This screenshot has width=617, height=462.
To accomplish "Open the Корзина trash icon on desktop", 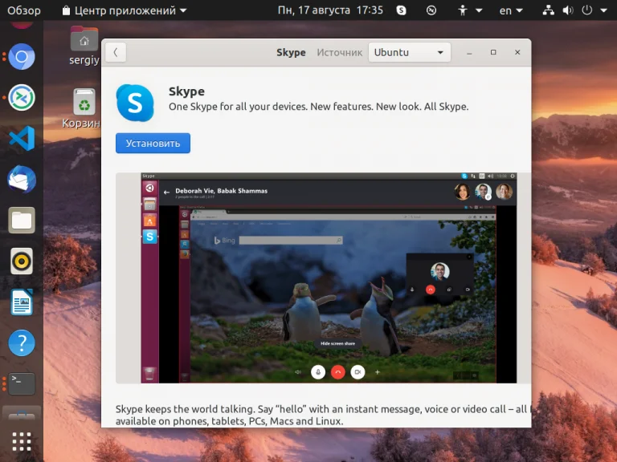I will pos(83,109).
